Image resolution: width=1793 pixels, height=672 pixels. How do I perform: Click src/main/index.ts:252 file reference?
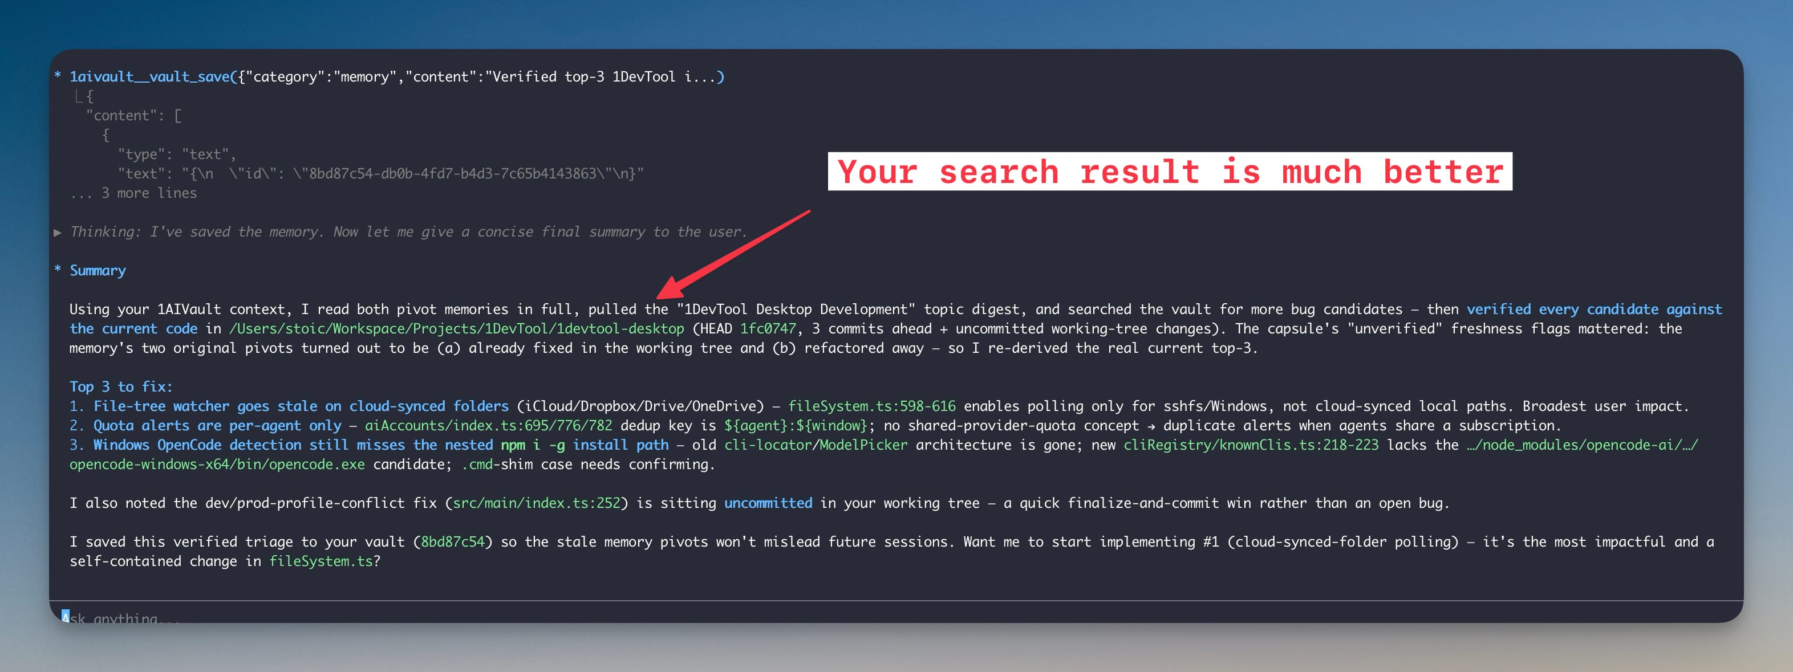(536, 503)
